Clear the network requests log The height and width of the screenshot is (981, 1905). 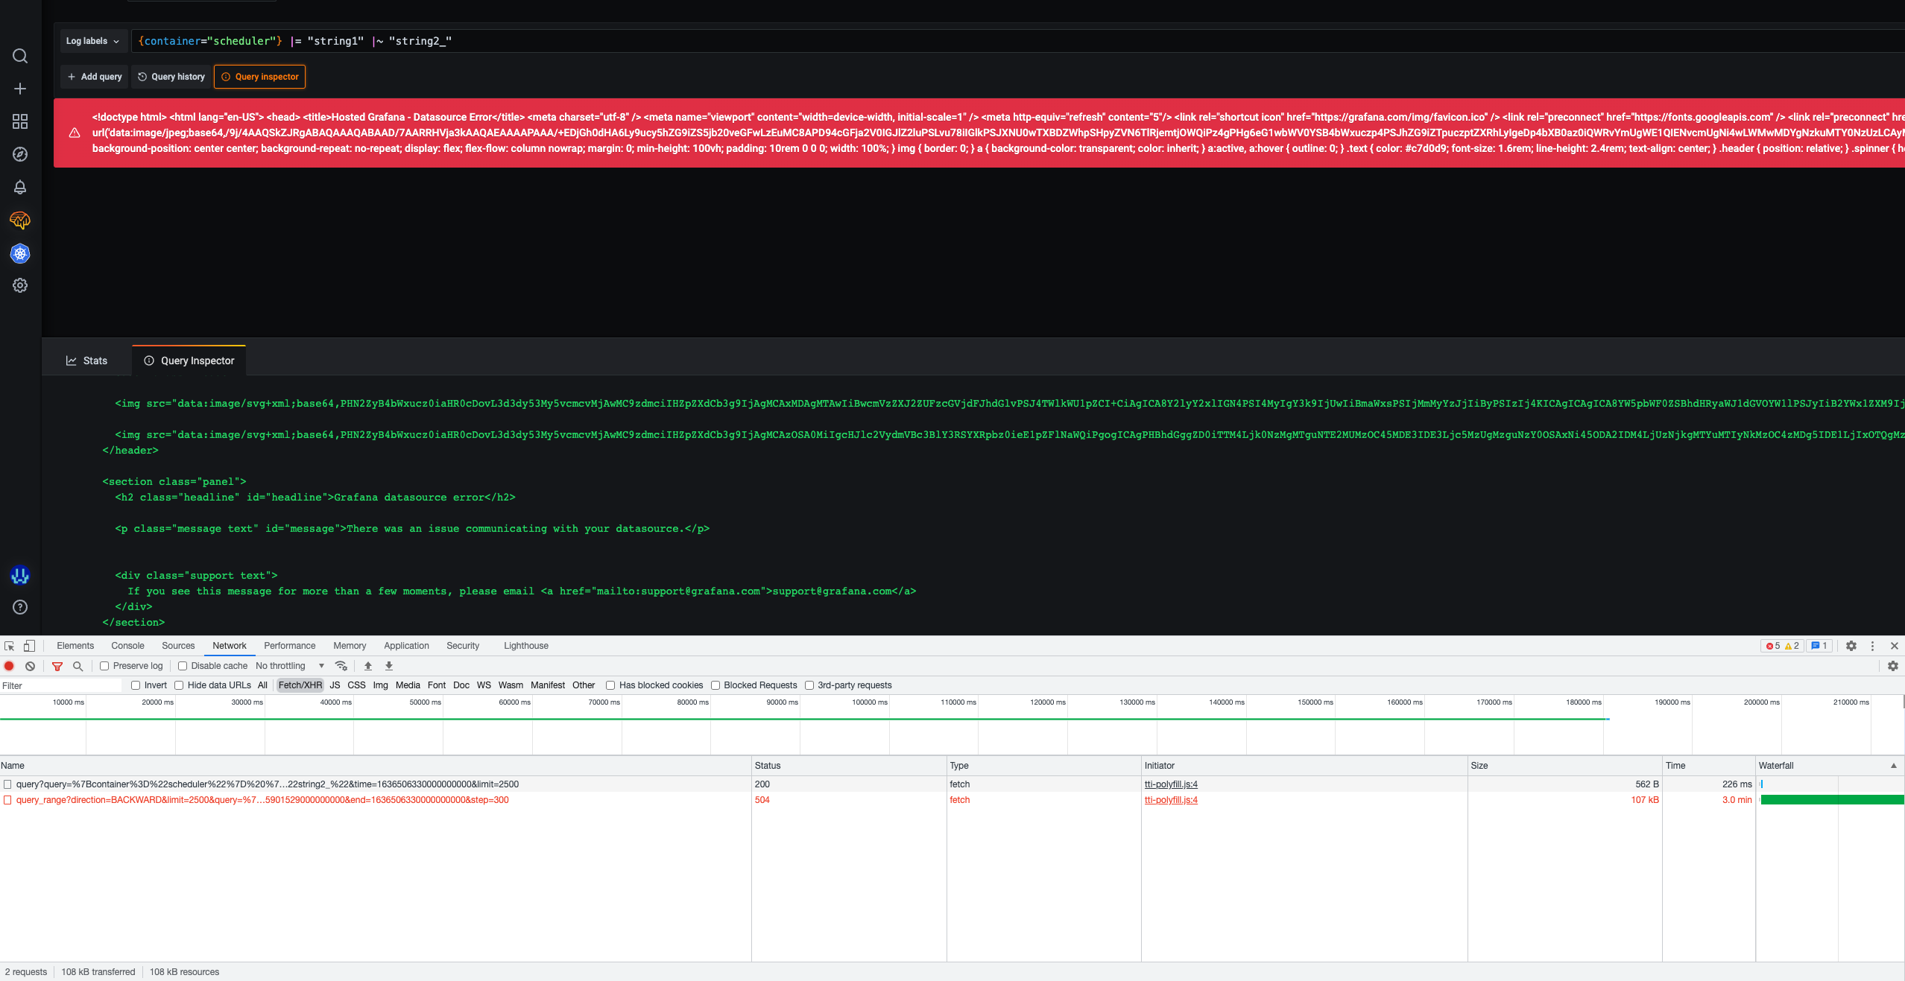tap(30, 666)
